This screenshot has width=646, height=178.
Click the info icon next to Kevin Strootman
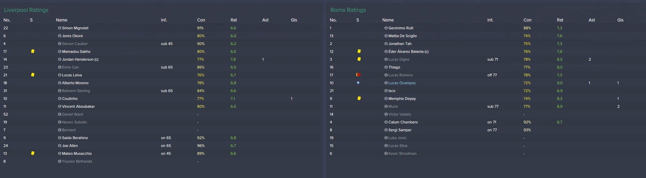coord(386,154)
